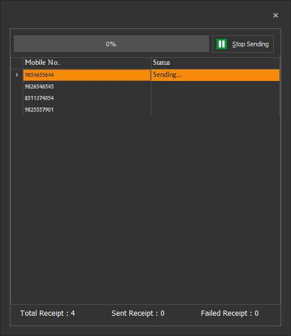Click the 0% progress bar

click(111, 44)
